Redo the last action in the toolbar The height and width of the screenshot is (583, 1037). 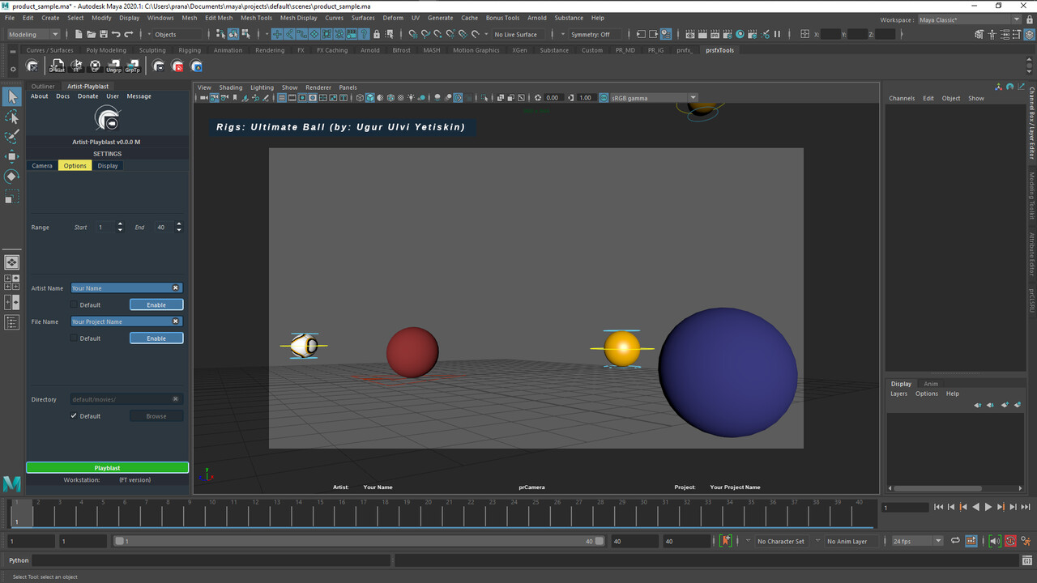[129, 34]
